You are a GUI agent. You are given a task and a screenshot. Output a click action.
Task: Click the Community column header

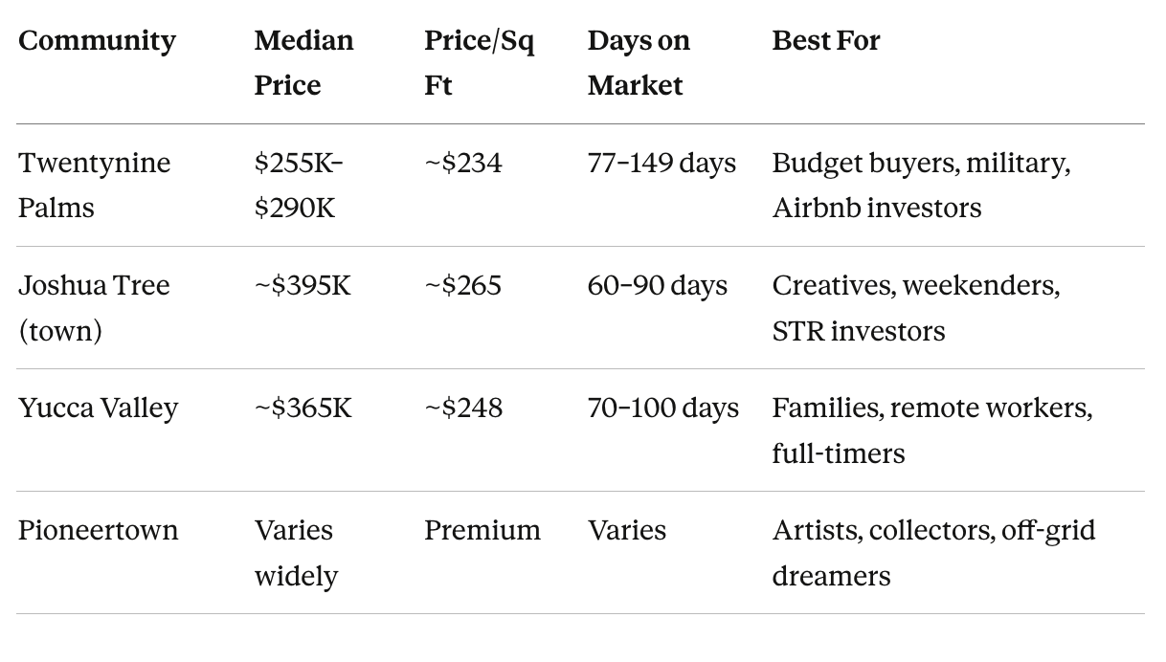[97, 41]
